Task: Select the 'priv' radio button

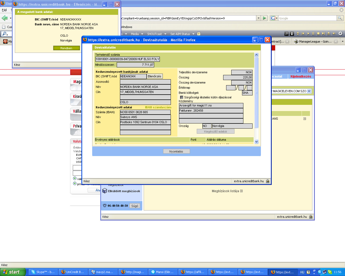Action: (x=75, y=184)
